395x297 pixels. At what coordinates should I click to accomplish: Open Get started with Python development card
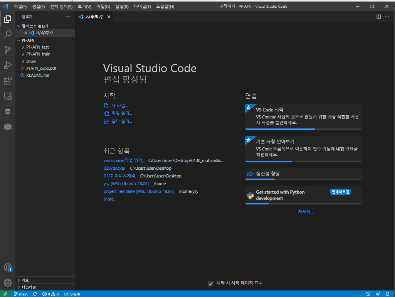(303, 196)
